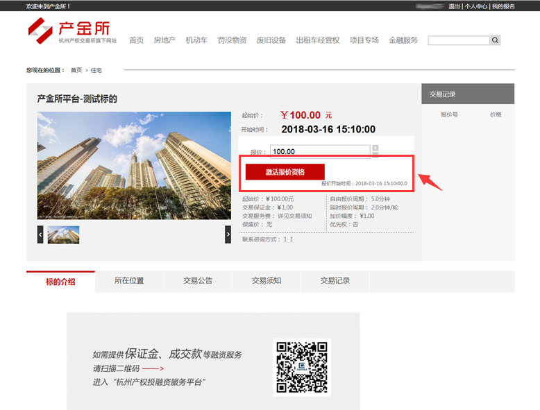The width and height of the screenshot is (540, 410).
Task: Click the 杭州产权交易所旗下网站 subtitle
Action: tap(87, 41)
